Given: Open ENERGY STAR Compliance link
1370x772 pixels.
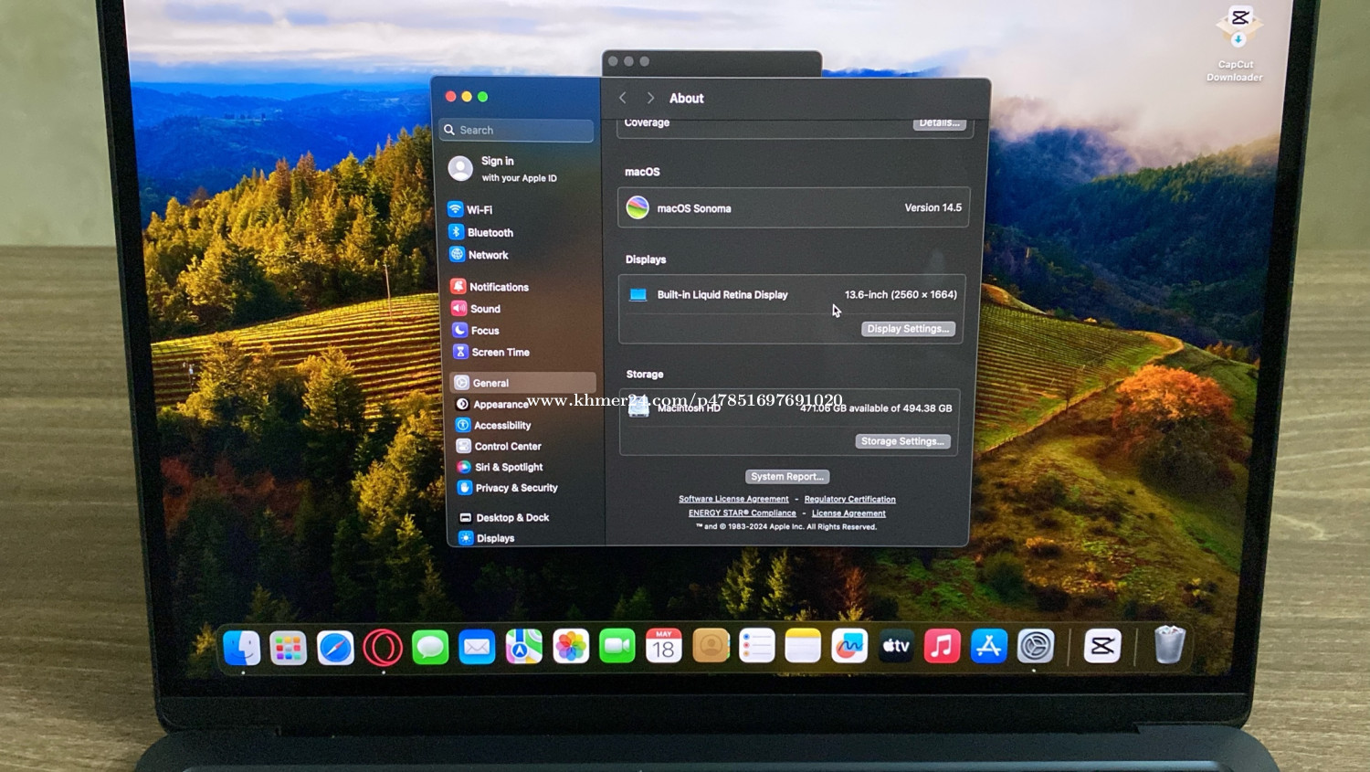Looking at the screenshot, I should click(x=742, y=513).
